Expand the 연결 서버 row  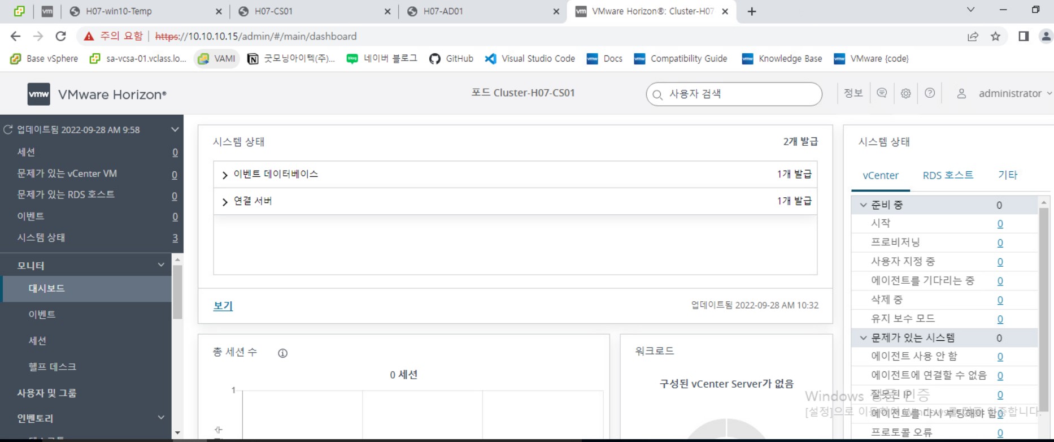pyautogui.click(x=225, y=202)
